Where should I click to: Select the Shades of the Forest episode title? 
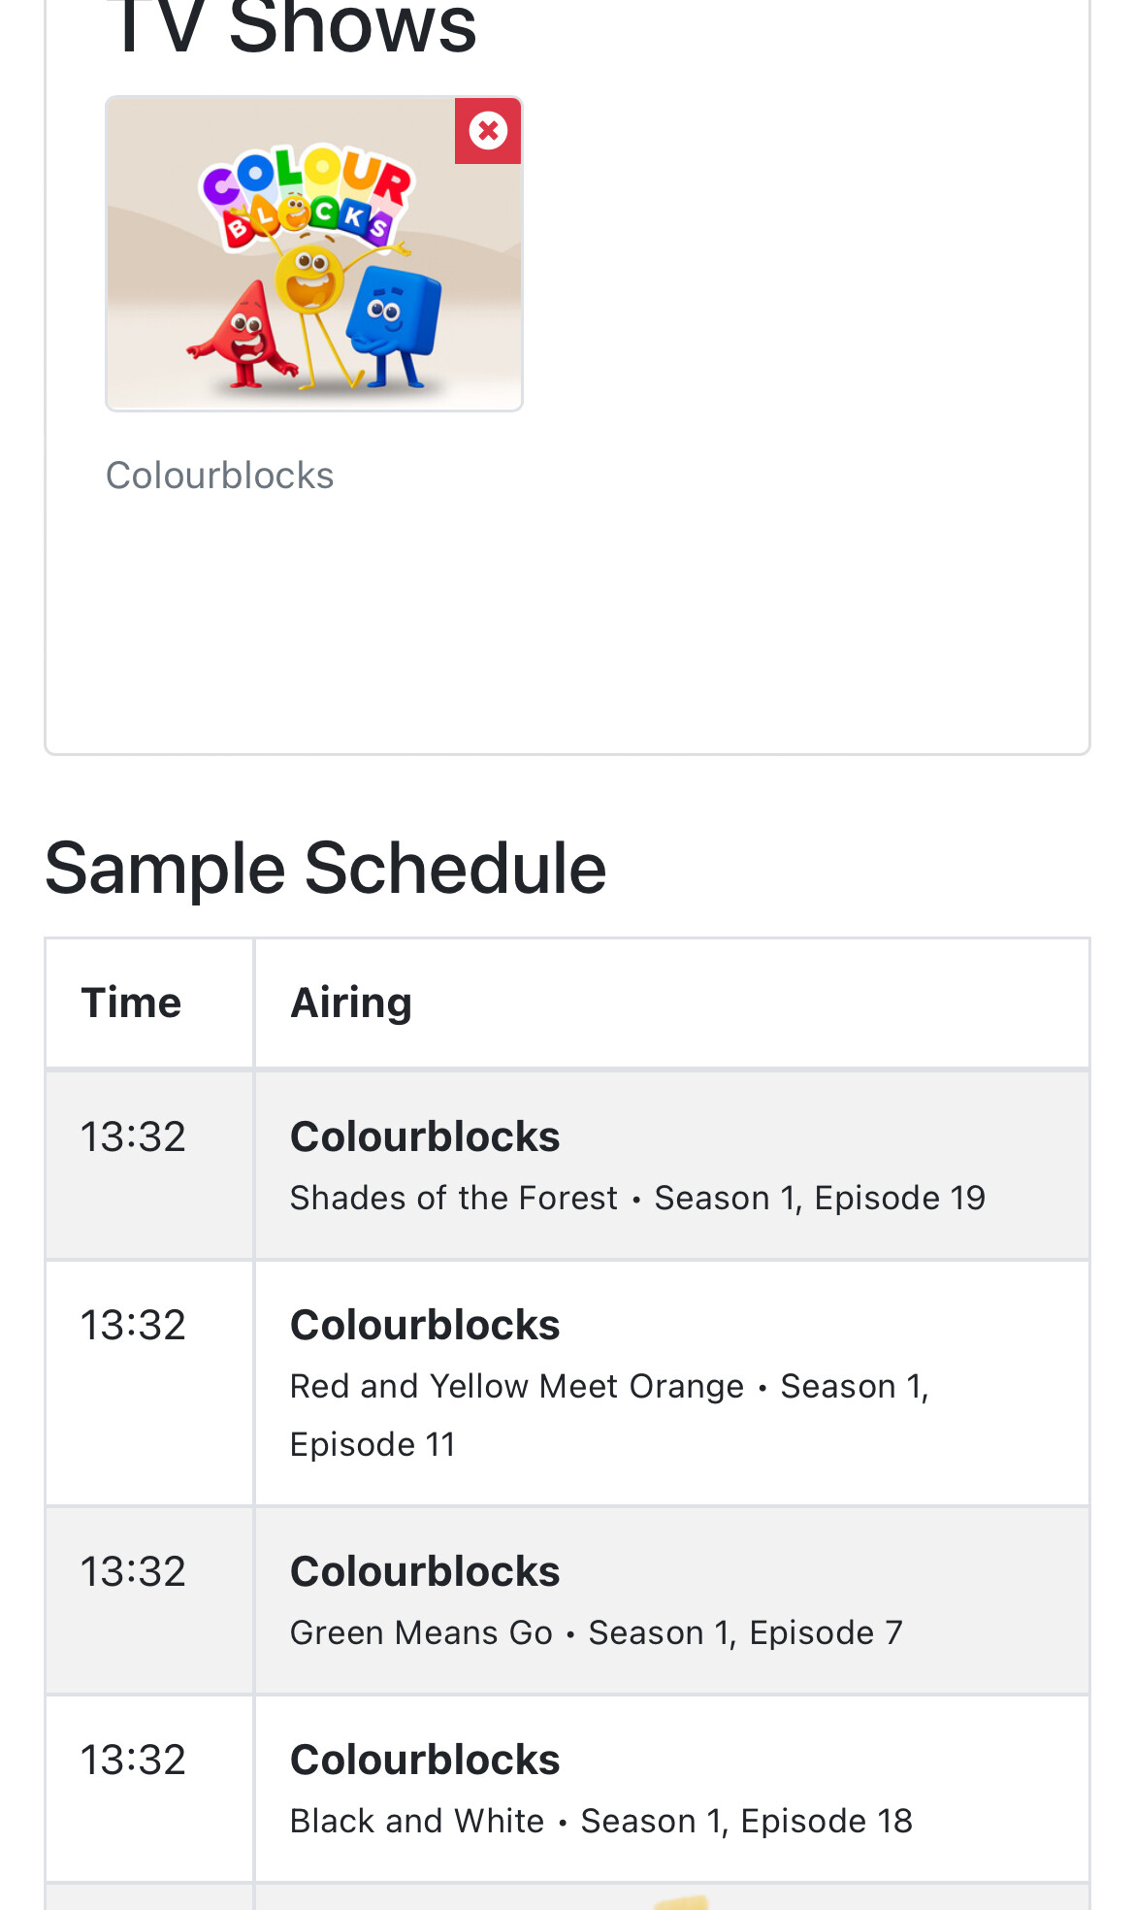coord(453,1199)
